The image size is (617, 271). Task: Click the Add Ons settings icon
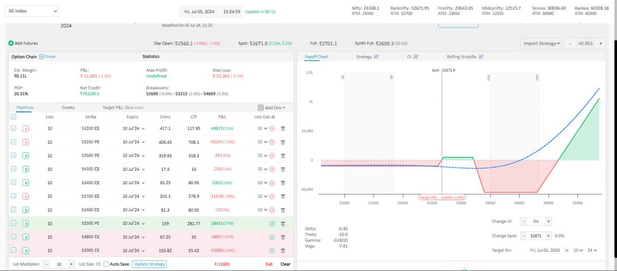coord(261,107)
